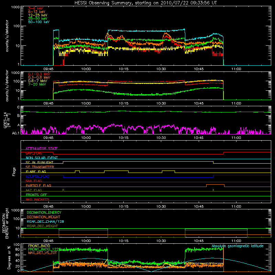
Task: Click the 10:15 tick label under top plot
Action: (x=124, y=69)
